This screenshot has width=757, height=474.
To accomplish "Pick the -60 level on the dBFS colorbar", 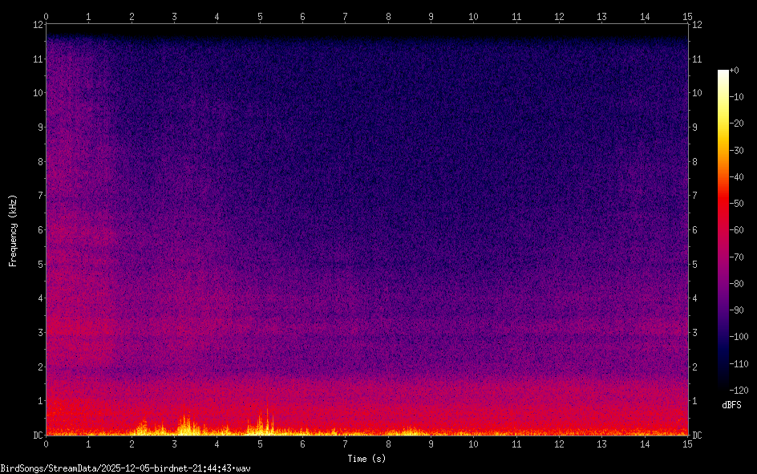I will pos(737,231).
